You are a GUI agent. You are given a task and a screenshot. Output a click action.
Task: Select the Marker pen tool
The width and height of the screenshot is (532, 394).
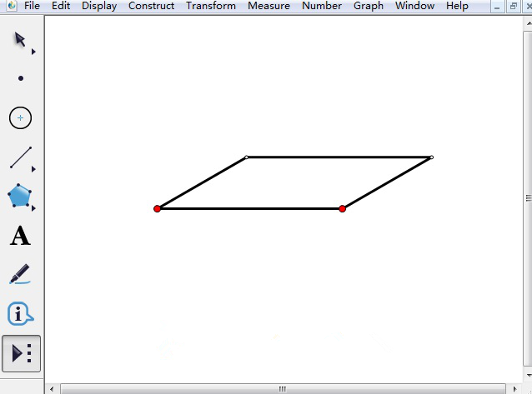pyautogui.click(x=20, y=274)
